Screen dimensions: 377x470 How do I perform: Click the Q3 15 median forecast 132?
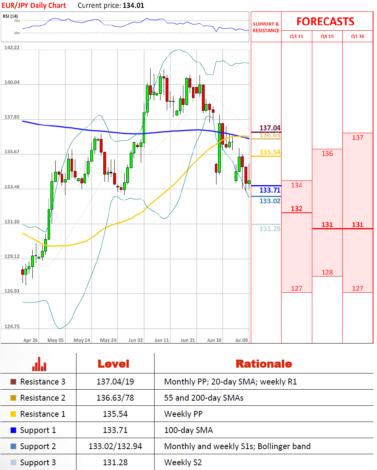[x=297, y=209]
